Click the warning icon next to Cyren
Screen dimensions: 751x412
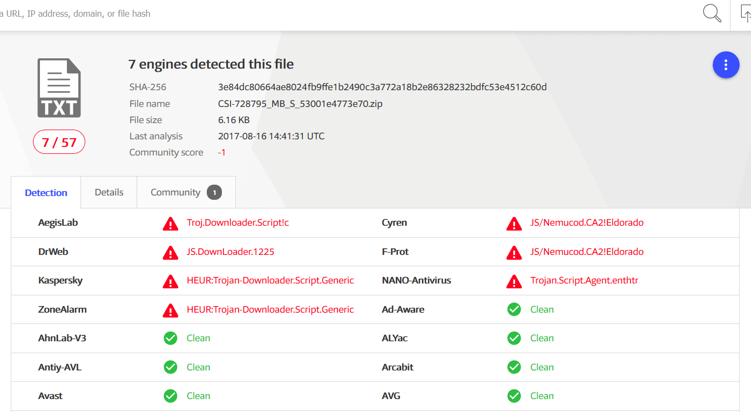click(514, 223)
